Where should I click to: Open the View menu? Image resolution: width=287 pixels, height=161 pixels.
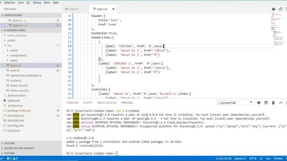click(x=21, y=3)
